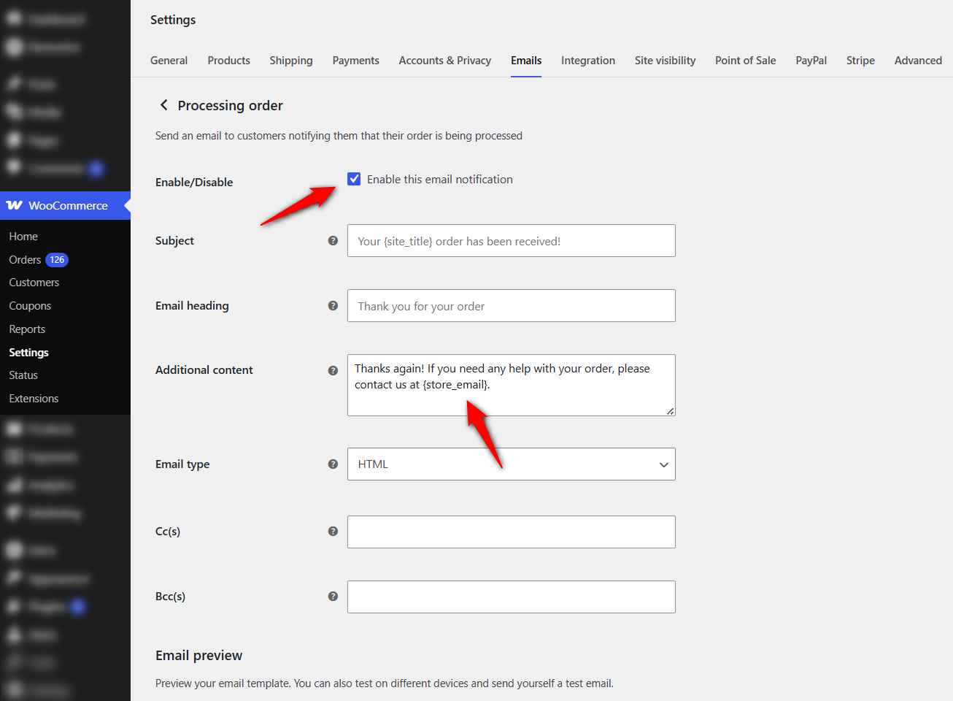The width and height of the screenshot is (953, 701).
Task: Click into the Subject input field
Action: [512, 240]
